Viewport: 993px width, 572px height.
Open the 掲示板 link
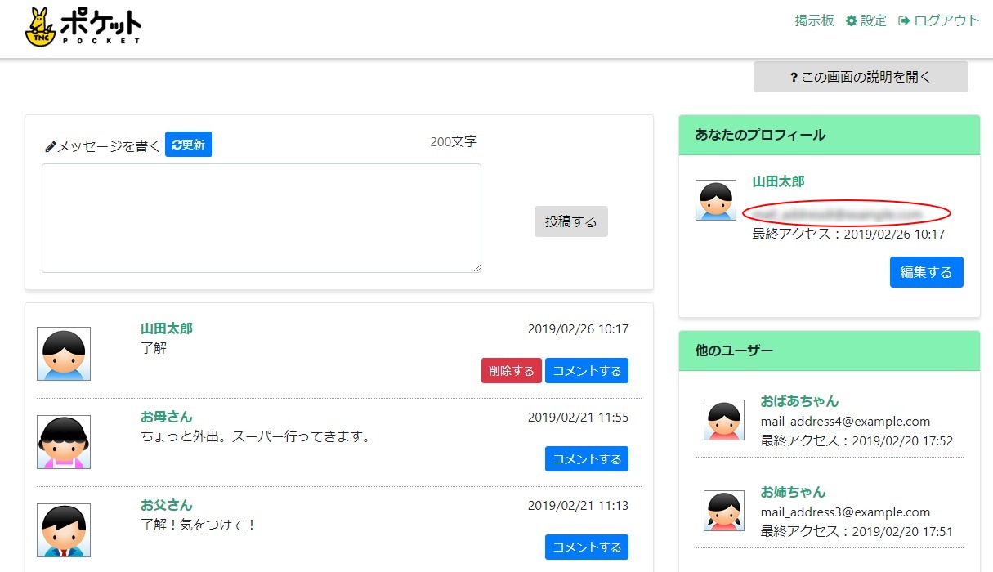pyautogui.click(x=814, y=20)
